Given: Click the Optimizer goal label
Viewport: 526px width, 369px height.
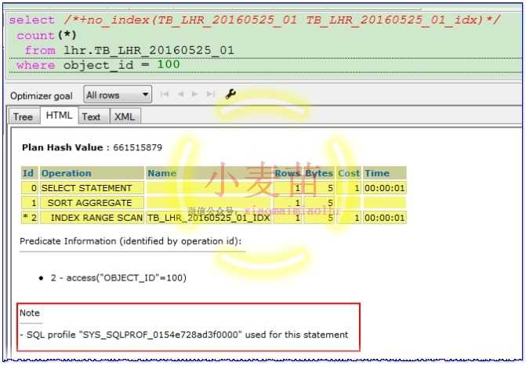Looking at the screenshot, I should tap(42, 96).
